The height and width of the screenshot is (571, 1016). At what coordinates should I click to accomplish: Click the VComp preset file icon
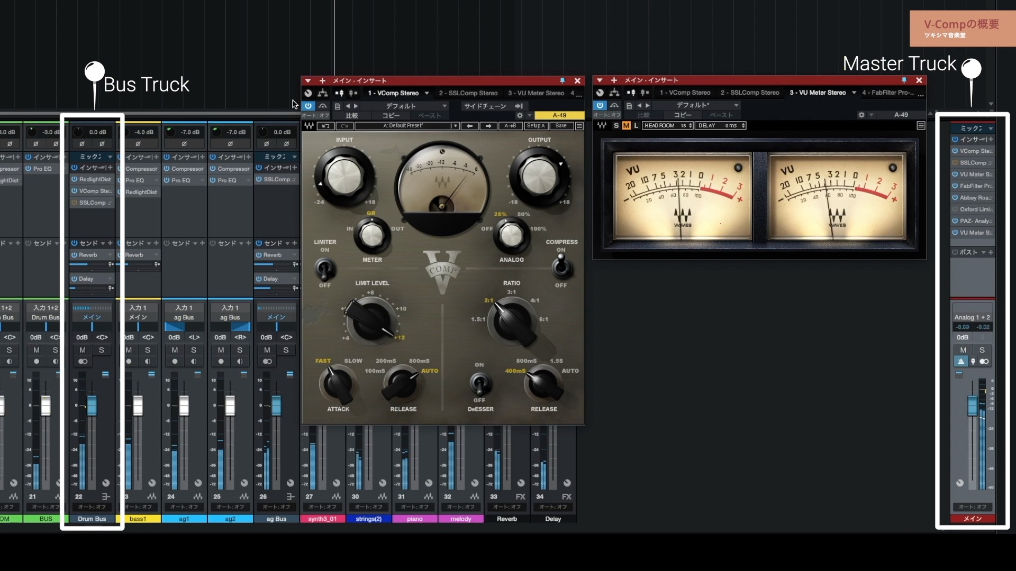(x=337, y=106)
